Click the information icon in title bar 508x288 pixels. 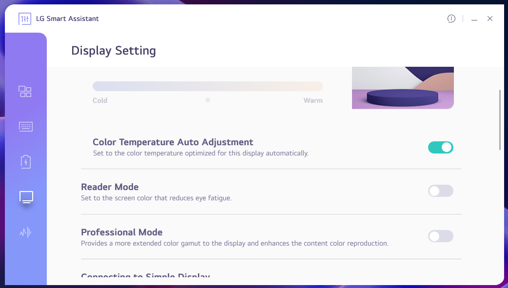451,19
